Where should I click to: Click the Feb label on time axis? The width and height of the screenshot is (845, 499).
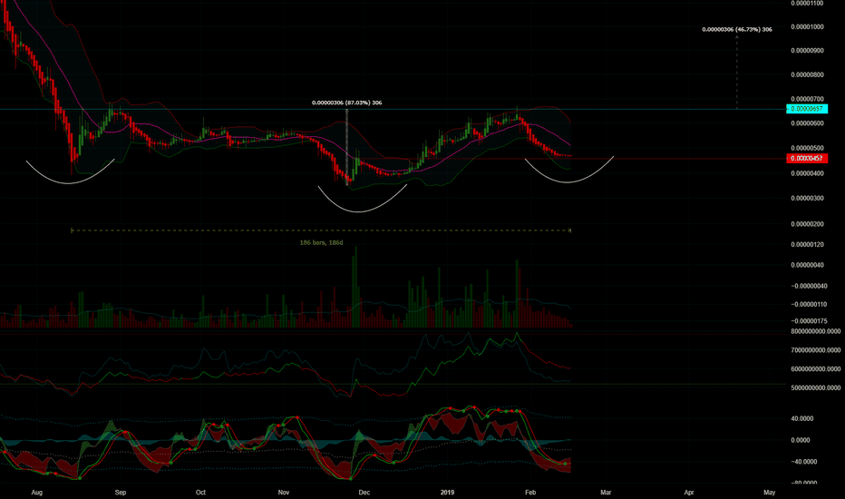click(530, 492)
